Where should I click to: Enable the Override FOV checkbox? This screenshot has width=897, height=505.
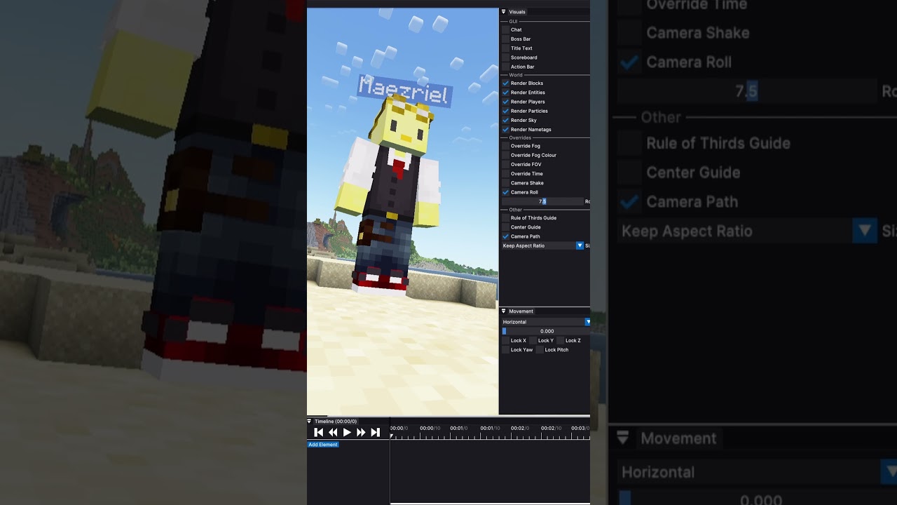click(505, 164)
